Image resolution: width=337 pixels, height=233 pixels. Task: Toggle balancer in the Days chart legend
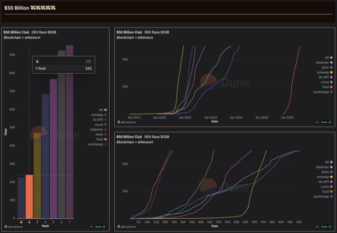324,167
